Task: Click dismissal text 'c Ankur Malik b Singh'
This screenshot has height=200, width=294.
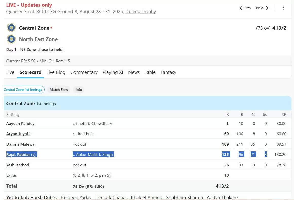Action: pyautogui.click(x=93, y=154)
